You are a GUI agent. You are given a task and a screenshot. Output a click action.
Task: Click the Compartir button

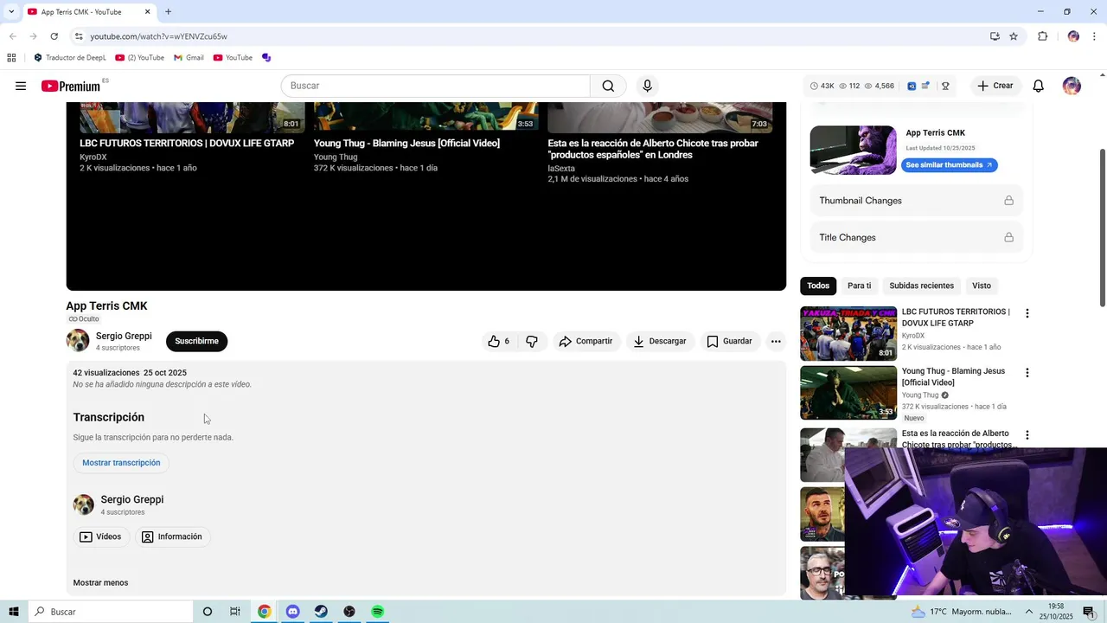585,341
